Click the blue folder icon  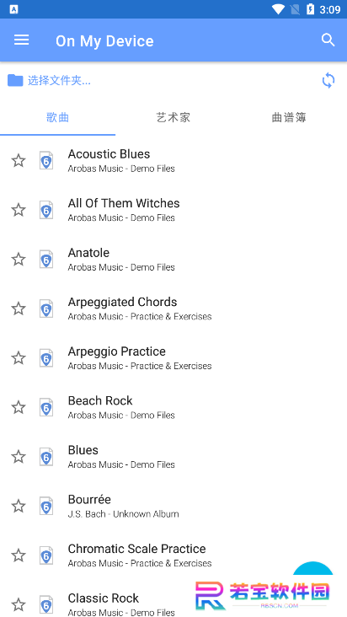tap(15, 80)
